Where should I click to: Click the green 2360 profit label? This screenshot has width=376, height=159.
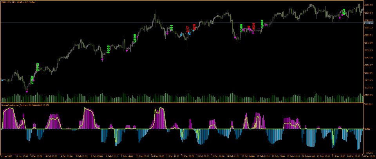pyautogui.click(x=32, y=80)
